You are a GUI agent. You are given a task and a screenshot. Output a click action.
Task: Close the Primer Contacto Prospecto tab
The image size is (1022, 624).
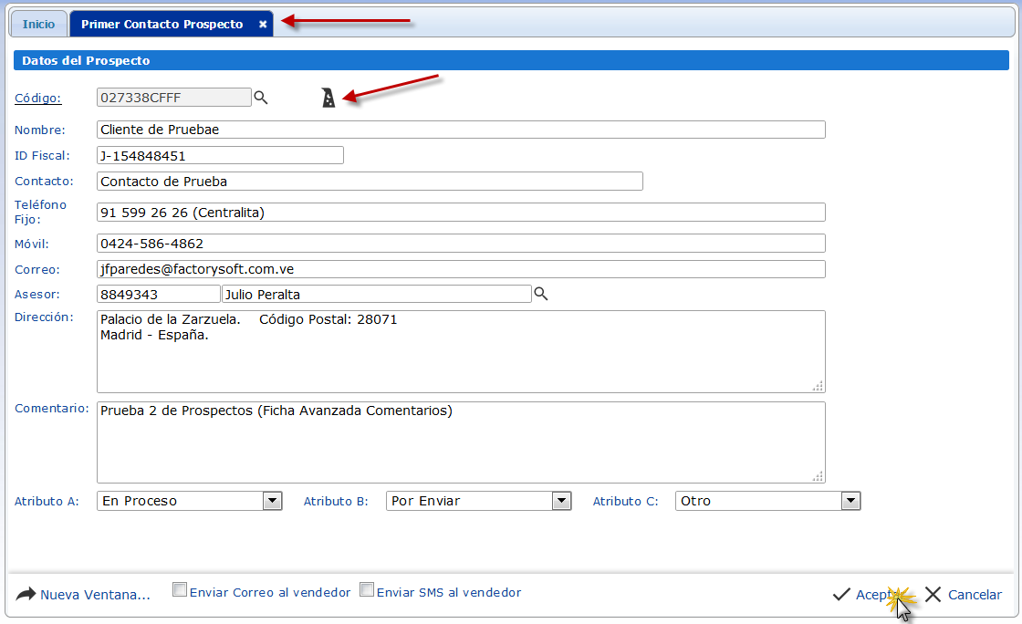click(263, 24)
